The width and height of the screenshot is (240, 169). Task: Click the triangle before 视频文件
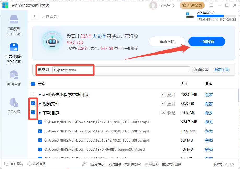click(x=40, y=104)
